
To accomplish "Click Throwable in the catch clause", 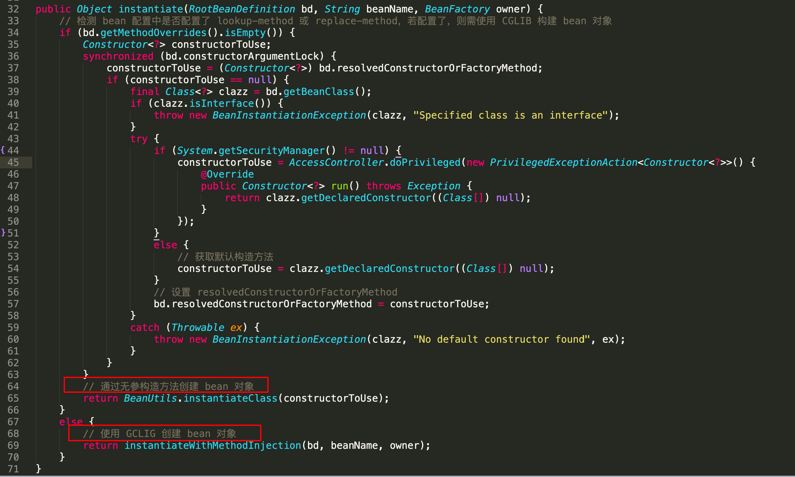I will tap(198, 327).
